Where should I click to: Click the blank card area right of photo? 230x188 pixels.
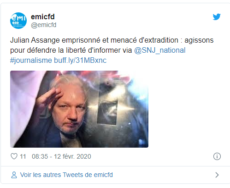187,109
